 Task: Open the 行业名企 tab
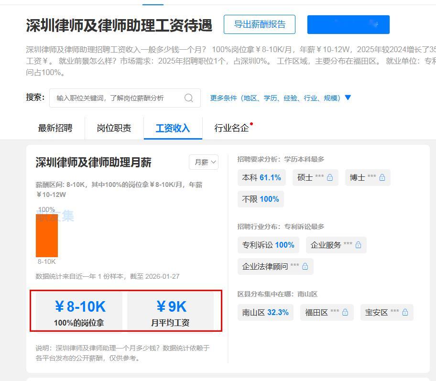[231, 128]
